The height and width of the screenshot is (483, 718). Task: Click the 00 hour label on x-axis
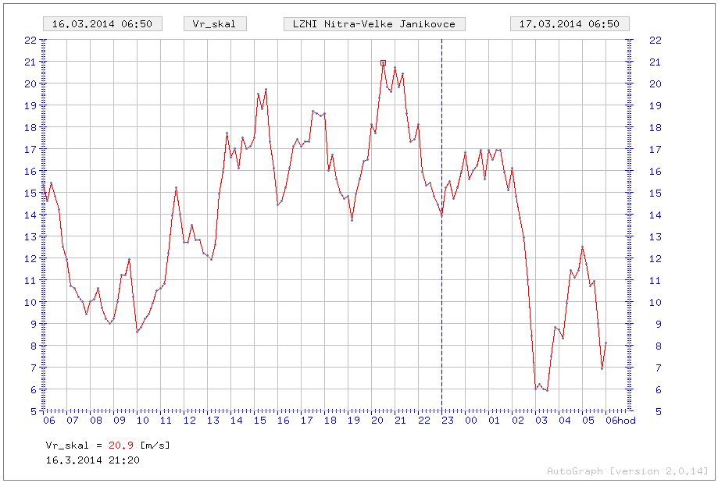(471, 421)
